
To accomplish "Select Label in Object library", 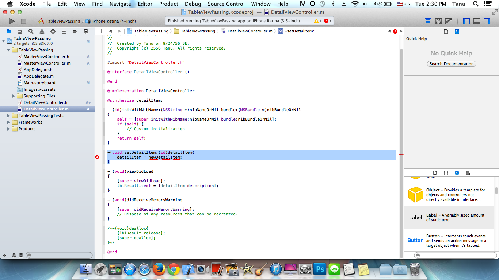I will (x=450, y=217).
